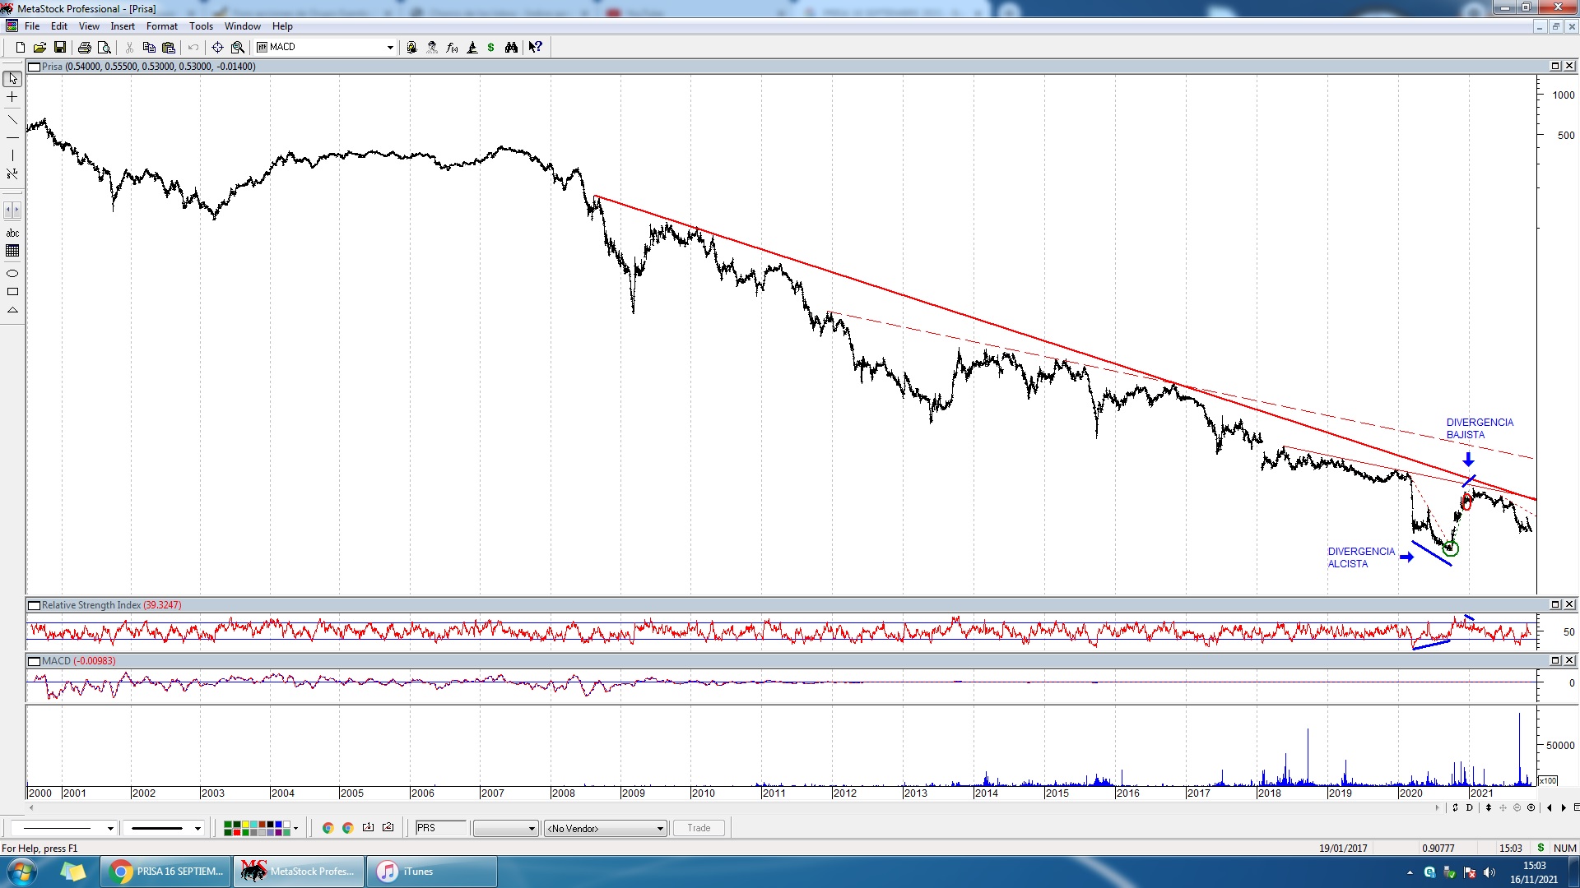
Task: Open the Tools menu
Action: tap(201, 26)
